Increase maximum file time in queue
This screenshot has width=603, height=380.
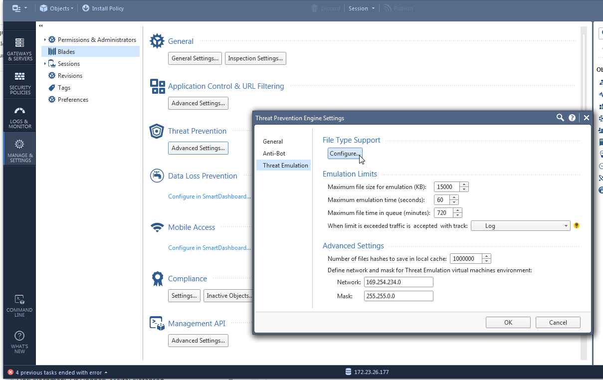(458, 210)
